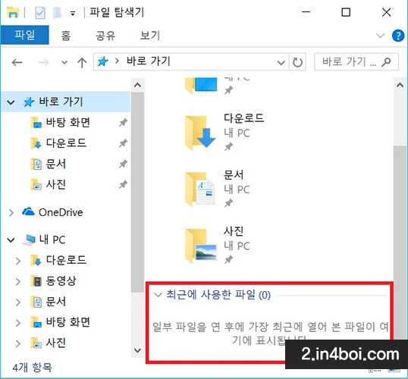
Task: Expand 문서 under 내 PC
Action: coord(18,302)
